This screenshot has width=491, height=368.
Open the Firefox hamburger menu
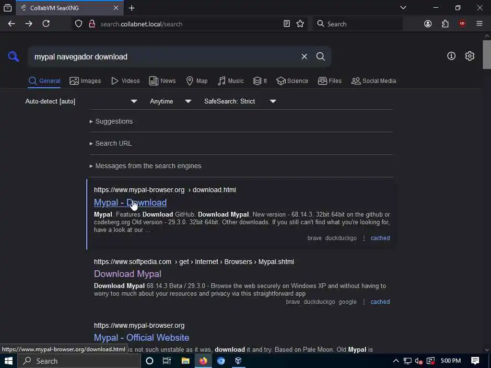(x=479, y=24)
